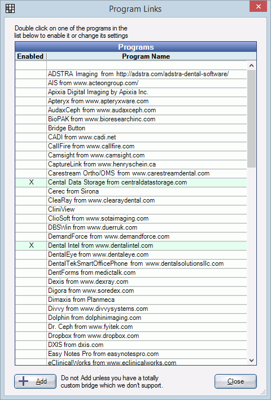Click the vertical scrollbar thumb
This screenshot has width=271, height=400.
(x=252, y=119)
